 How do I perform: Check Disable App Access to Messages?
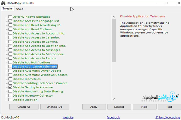pos(10,50)
